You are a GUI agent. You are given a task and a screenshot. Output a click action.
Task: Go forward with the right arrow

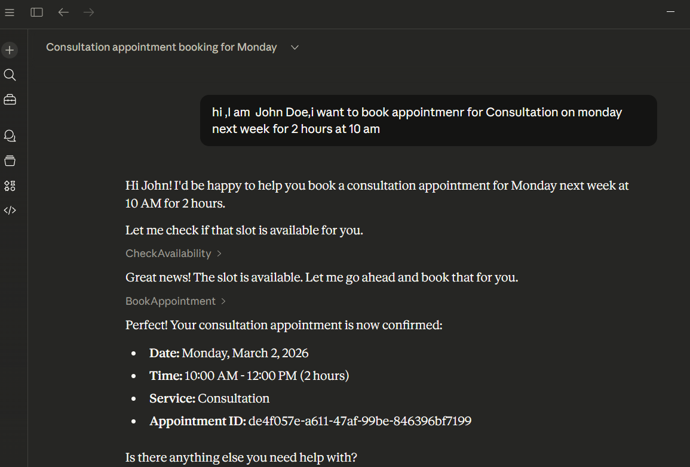[x=89, y=13]
